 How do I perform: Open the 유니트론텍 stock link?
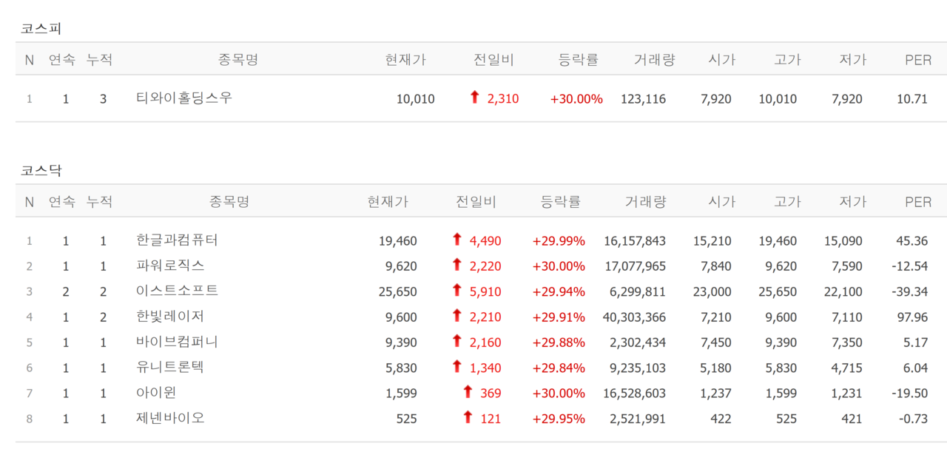pyautogui.click(x=170, y=367)
